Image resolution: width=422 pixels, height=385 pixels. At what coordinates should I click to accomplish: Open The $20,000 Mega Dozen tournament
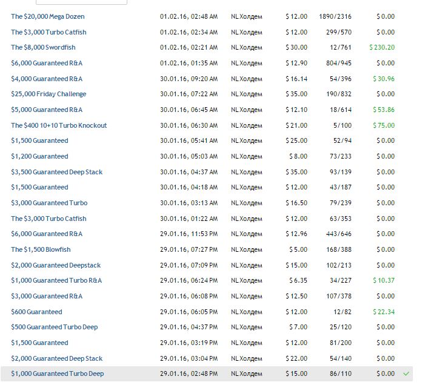[x=48, y=16]
